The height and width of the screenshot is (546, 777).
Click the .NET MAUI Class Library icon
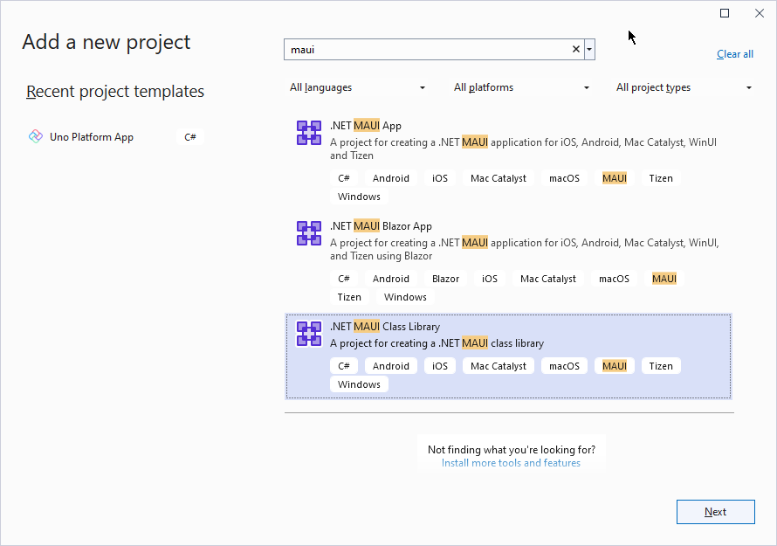309,334
